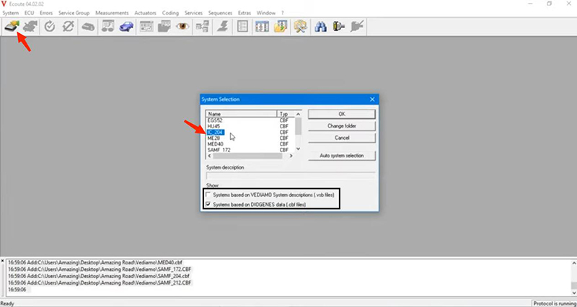Open the ? help menu
Image resolution: width=577 pixels, height=307 pixels.
283,13
